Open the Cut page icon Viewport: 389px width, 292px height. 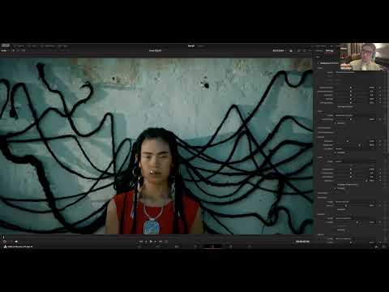(x=158, y=247)
